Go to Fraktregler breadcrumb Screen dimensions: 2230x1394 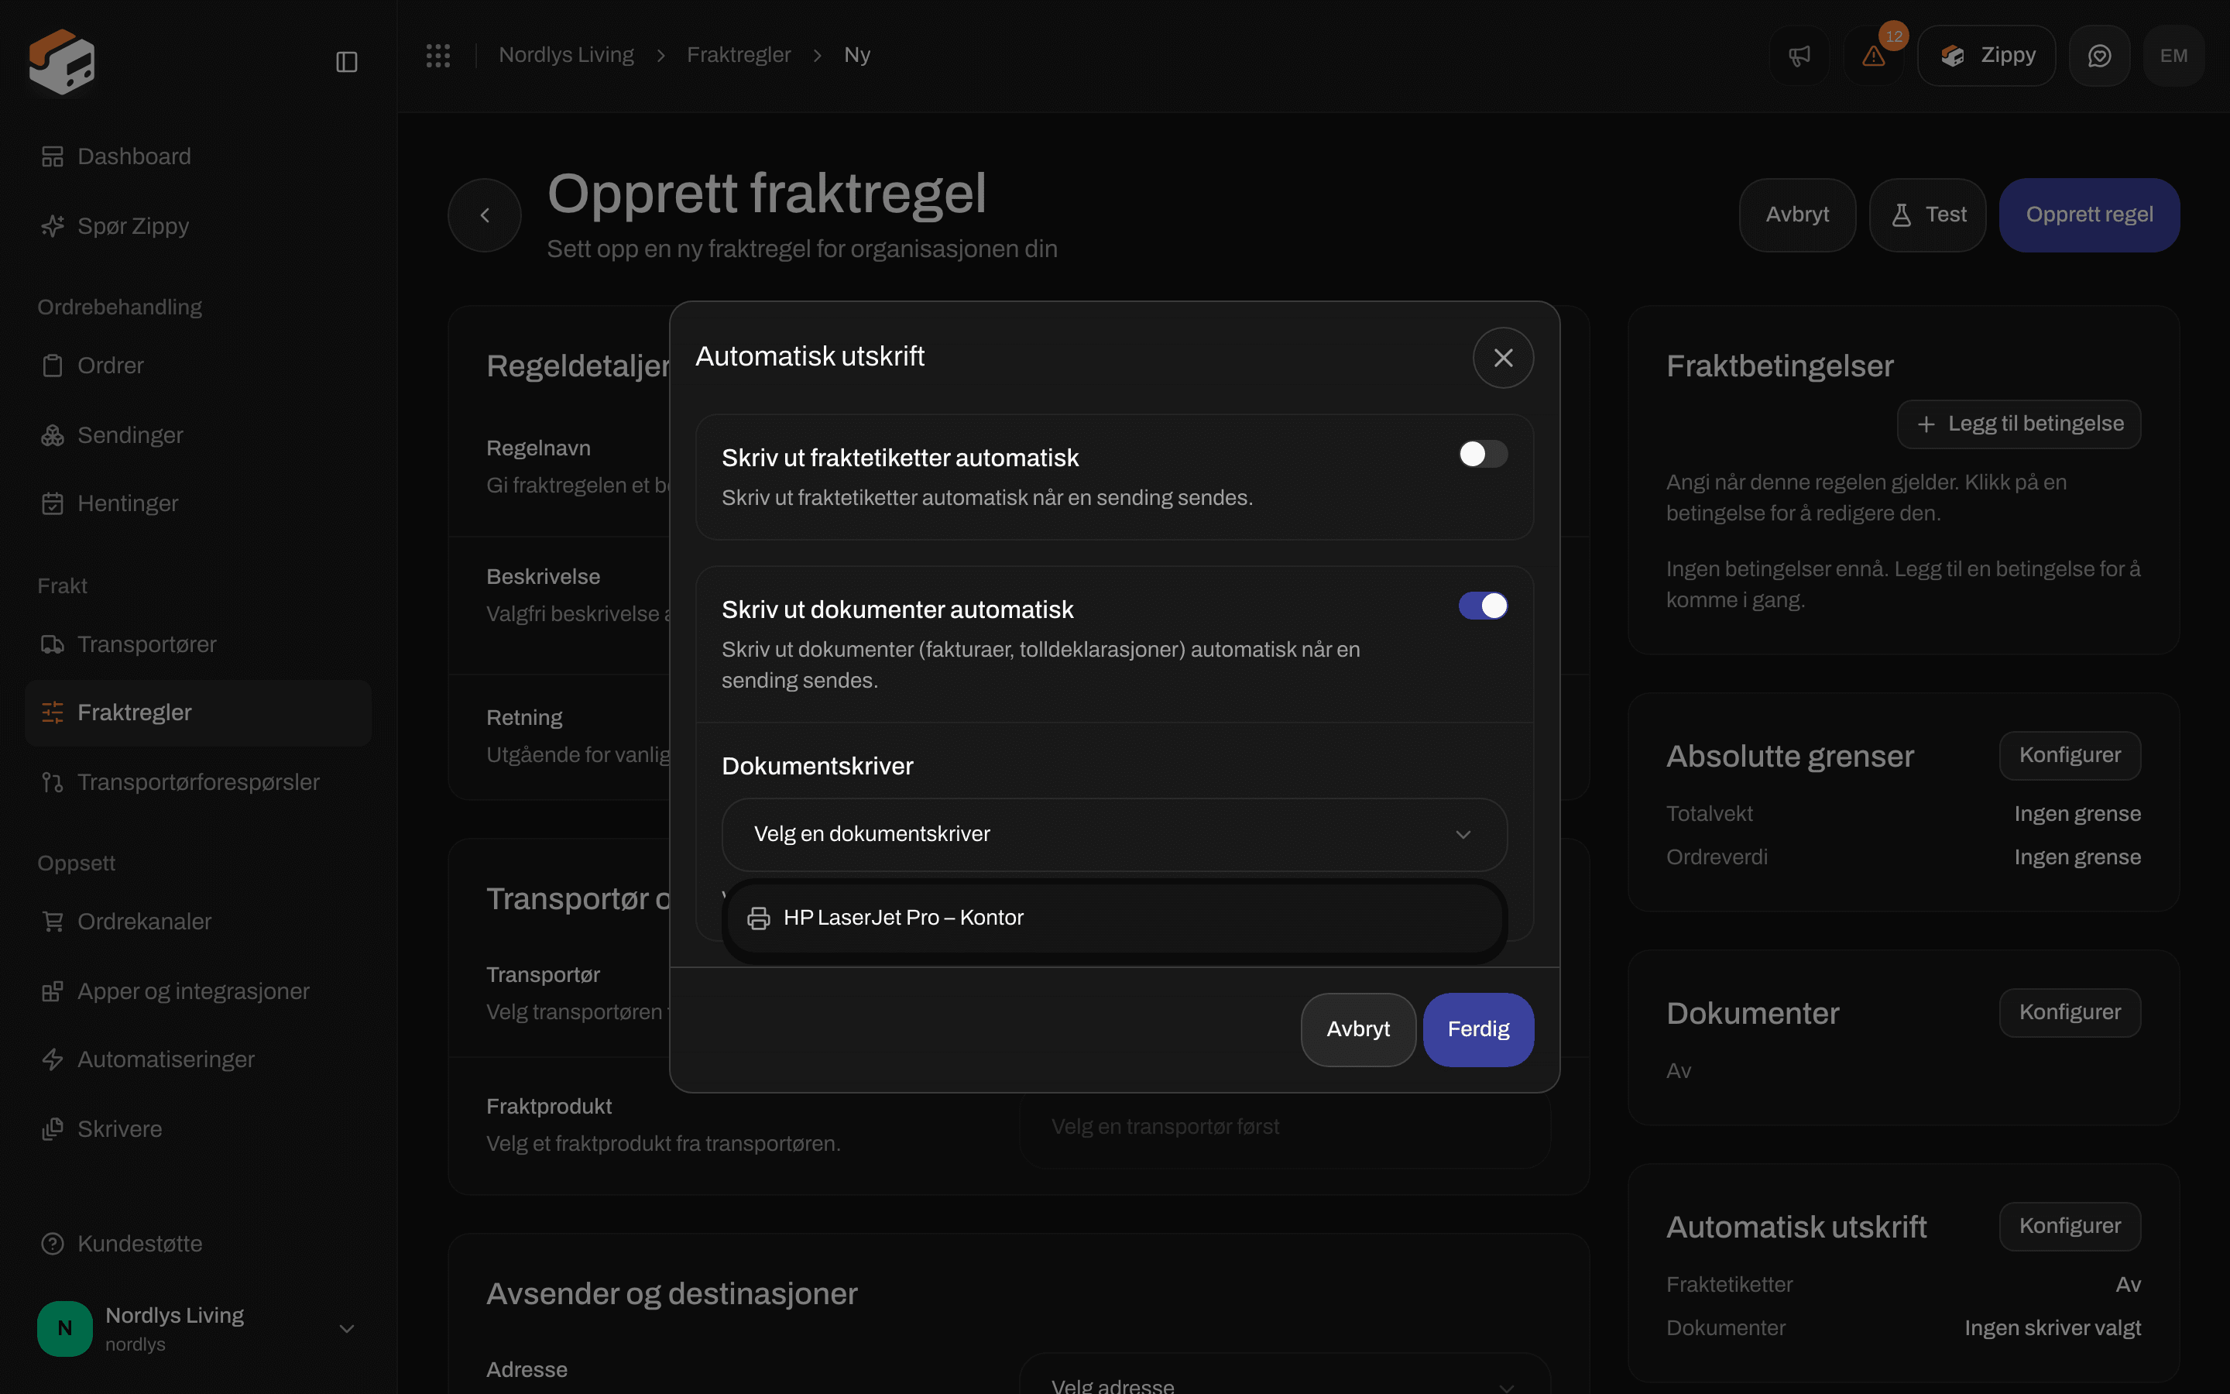(738, 55)
